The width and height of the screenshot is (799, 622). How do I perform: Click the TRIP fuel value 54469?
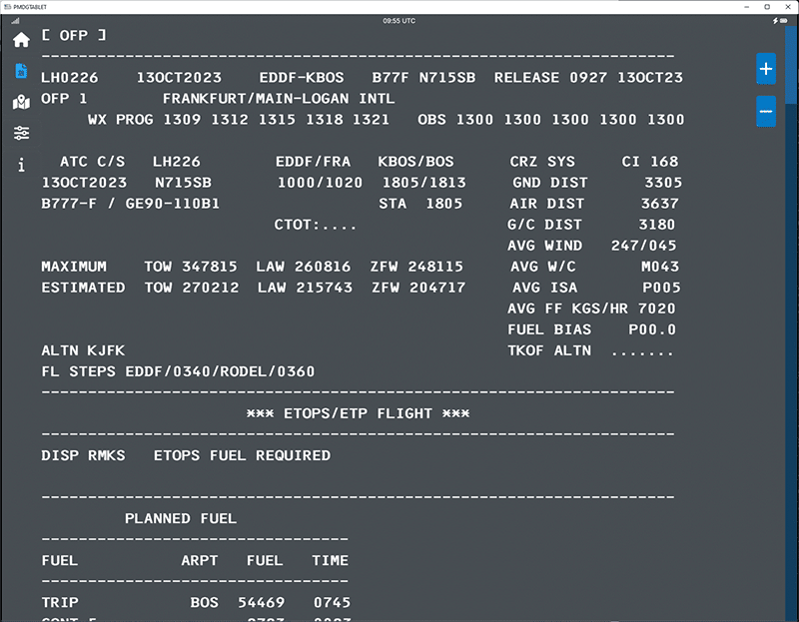tap(260, 602)
